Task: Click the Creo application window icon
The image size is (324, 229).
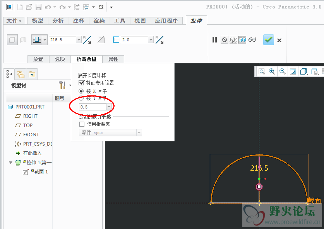Action: pyautogui.click(x=9, y=7)
